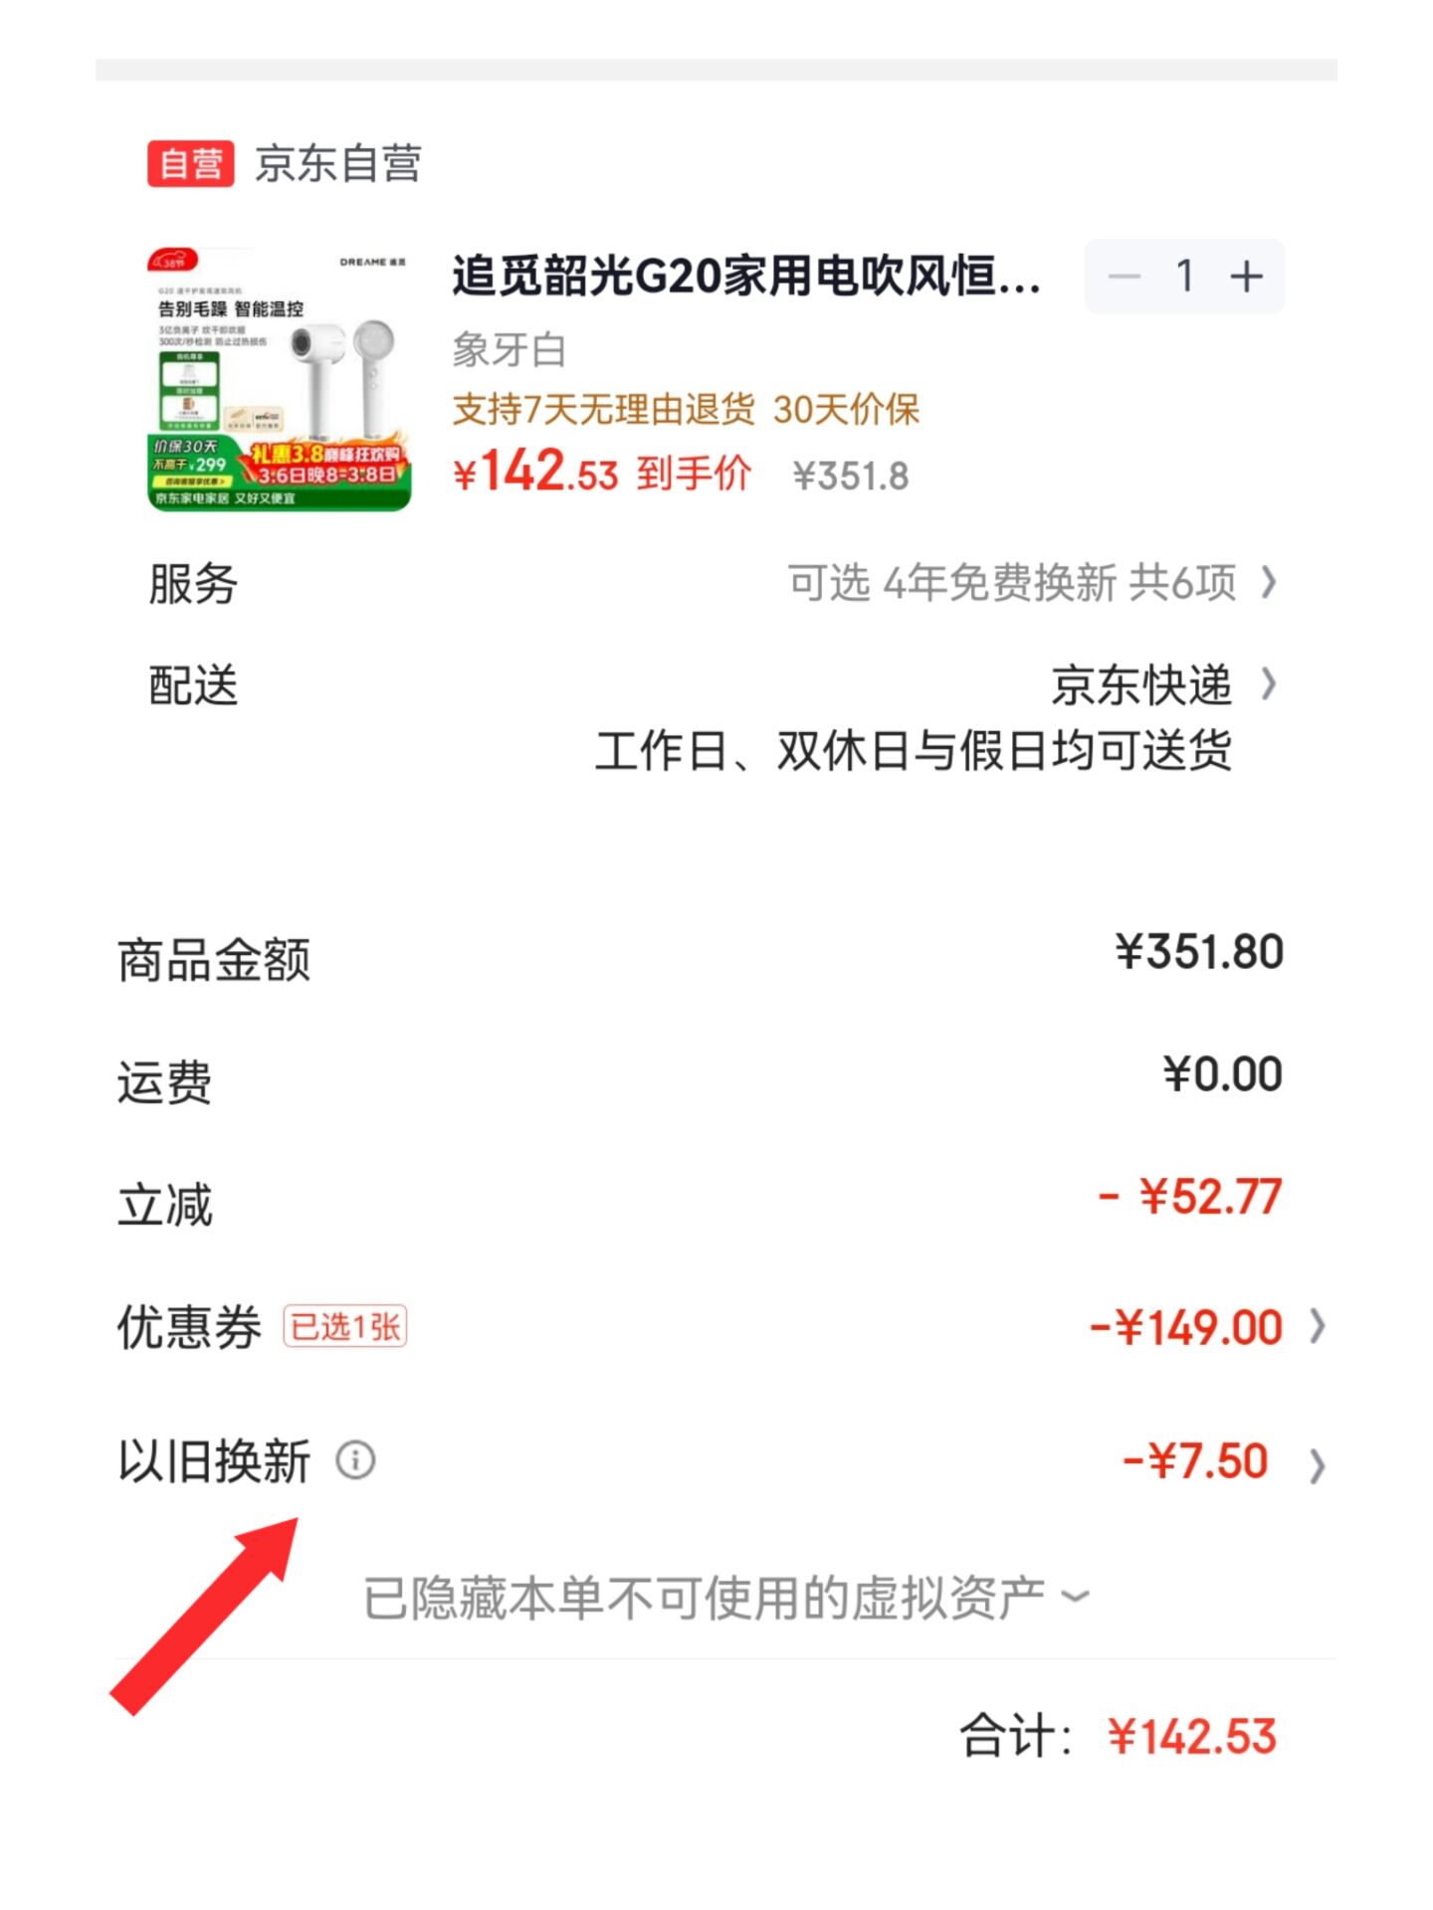Open 以旧换新 discount details arrow
The image size is (1433, 1910).
(x=1317, y=1466)
